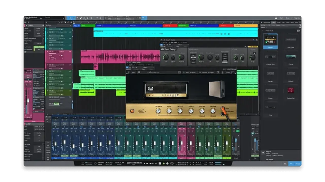Set automation mode Read button

[39, 47]
